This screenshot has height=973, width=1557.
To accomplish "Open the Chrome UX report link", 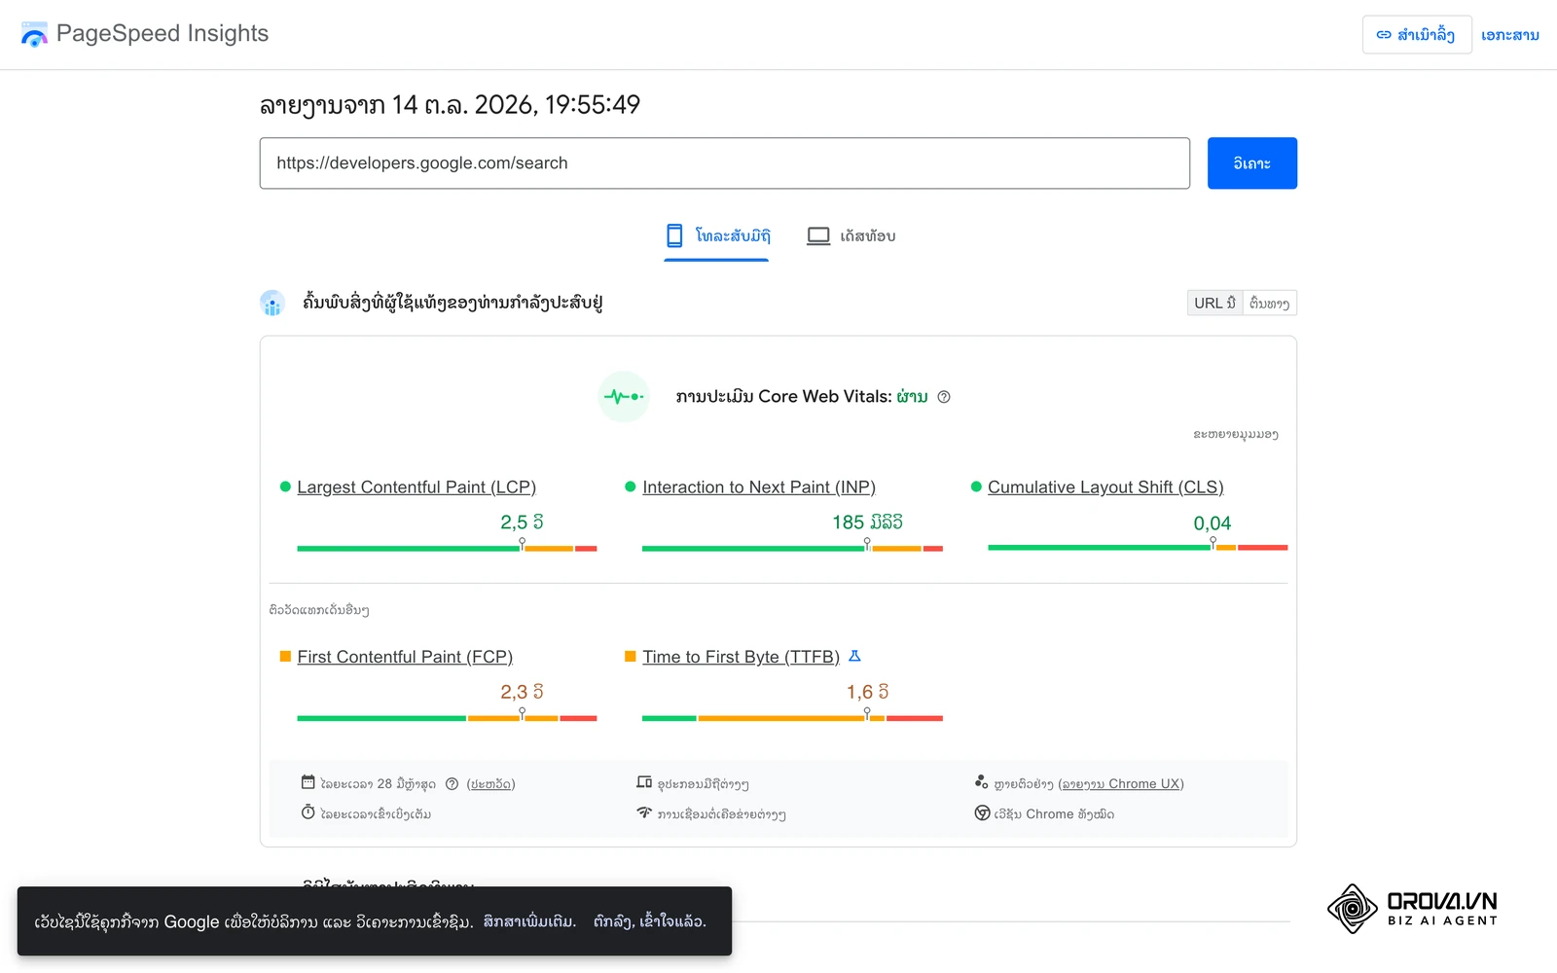I will point(1121,784).
